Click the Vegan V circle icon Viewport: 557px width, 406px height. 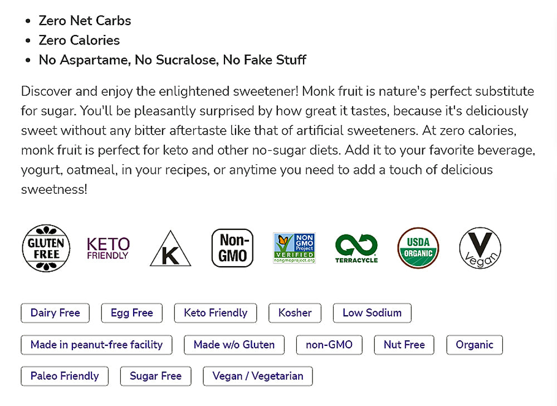pyautogui.click(x=480, y=248)
